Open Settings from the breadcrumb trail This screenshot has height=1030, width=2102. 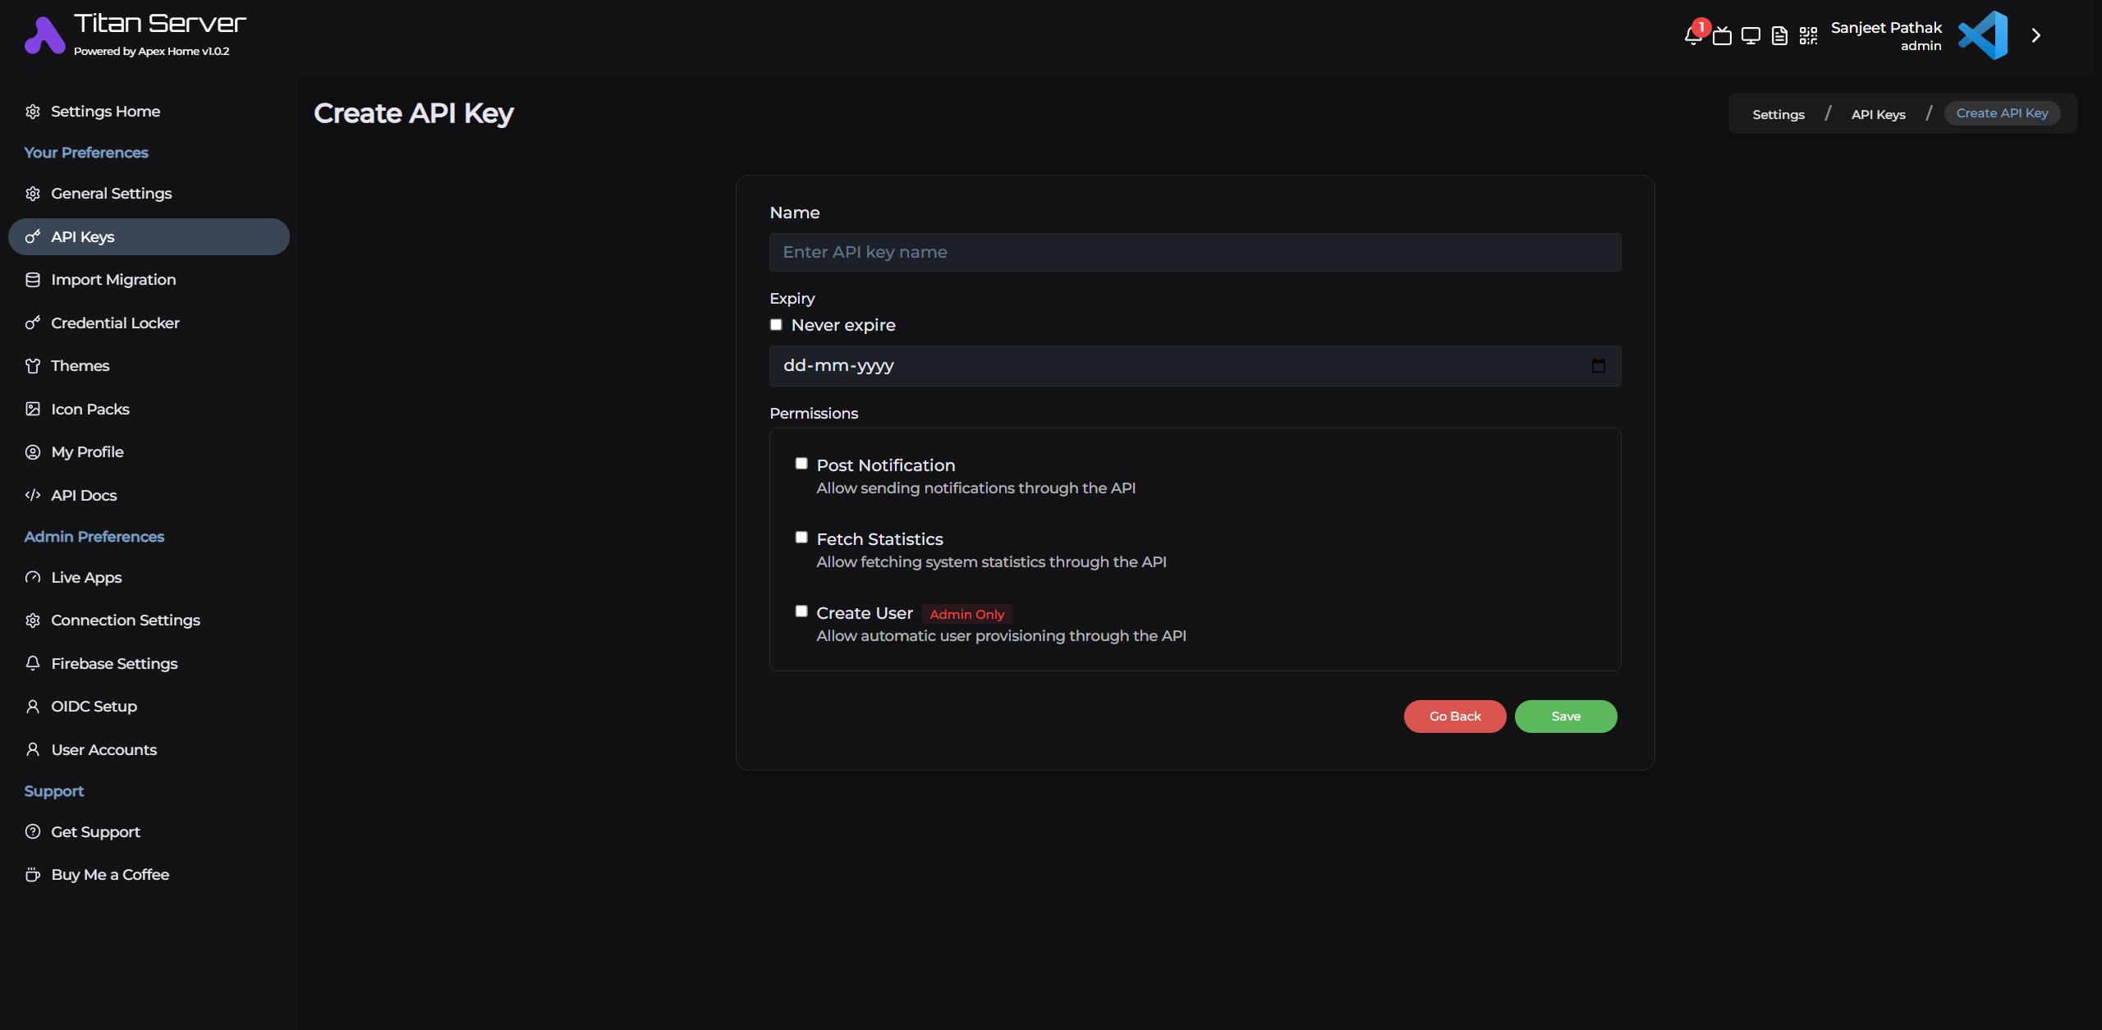[1778, 114]
